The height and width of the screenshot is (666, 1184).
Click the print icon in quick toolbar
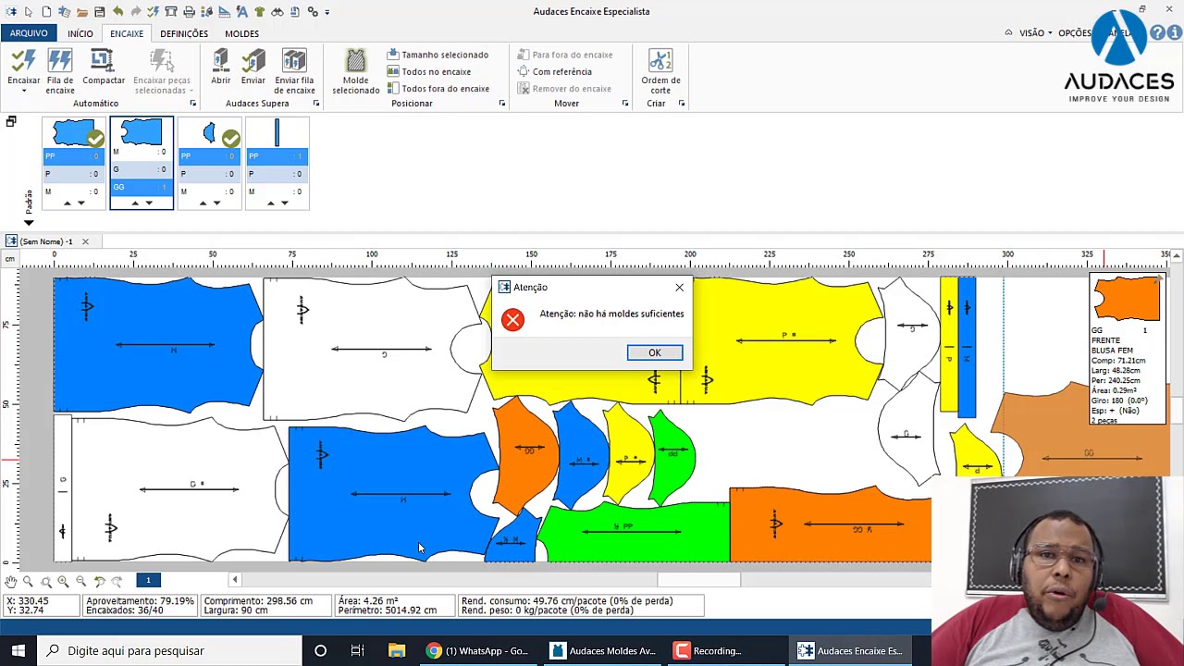(189, 12)
